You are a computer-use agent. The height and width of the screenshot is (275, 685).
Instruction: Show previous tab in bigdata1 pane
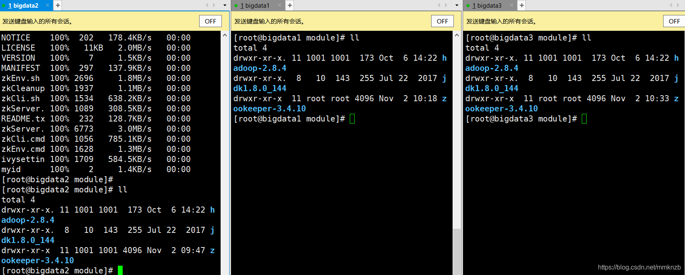point(439,5)
